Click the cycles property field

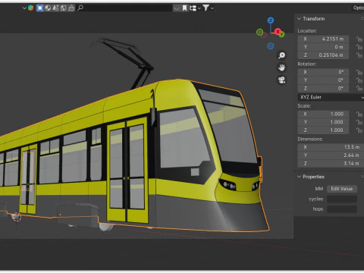(x=342, y=199)
